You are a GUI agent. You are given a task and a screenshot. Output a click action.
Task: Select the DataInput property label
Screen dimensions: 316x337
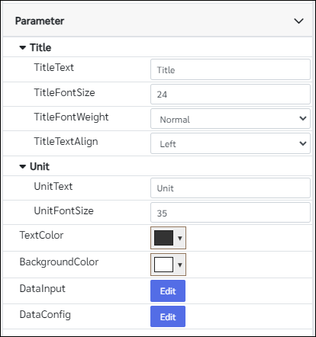click(43, 289)
